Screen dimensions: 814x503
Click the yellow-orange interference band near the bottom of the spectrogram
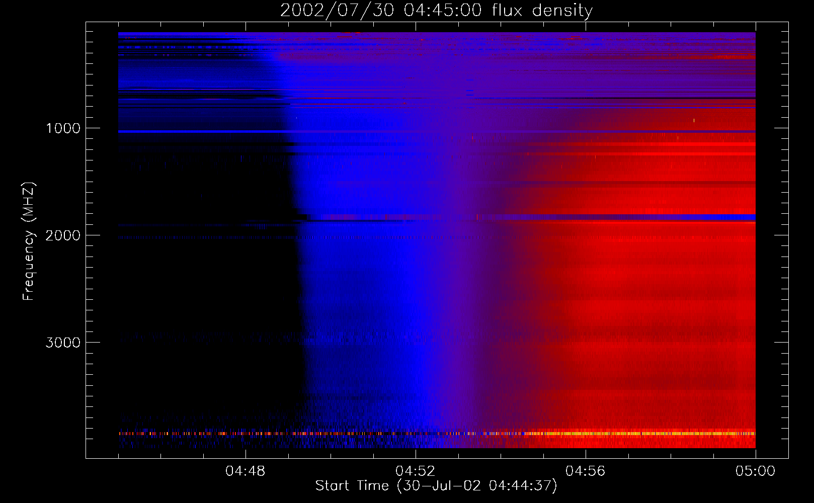(437, 433)
